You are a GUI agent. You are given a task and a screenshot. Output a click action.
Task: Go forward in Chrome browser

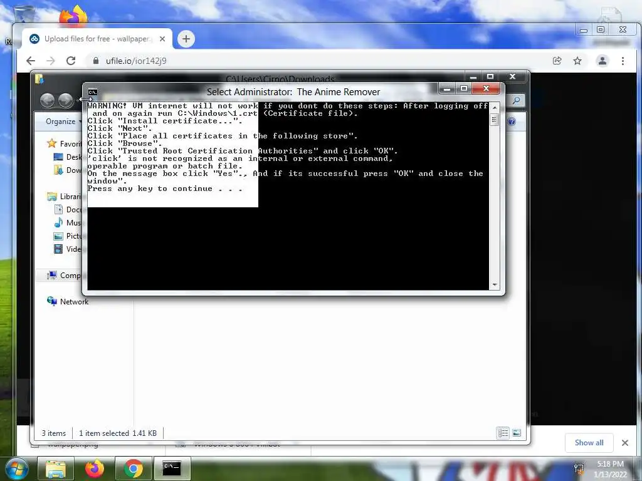click(x=51, y=61)
